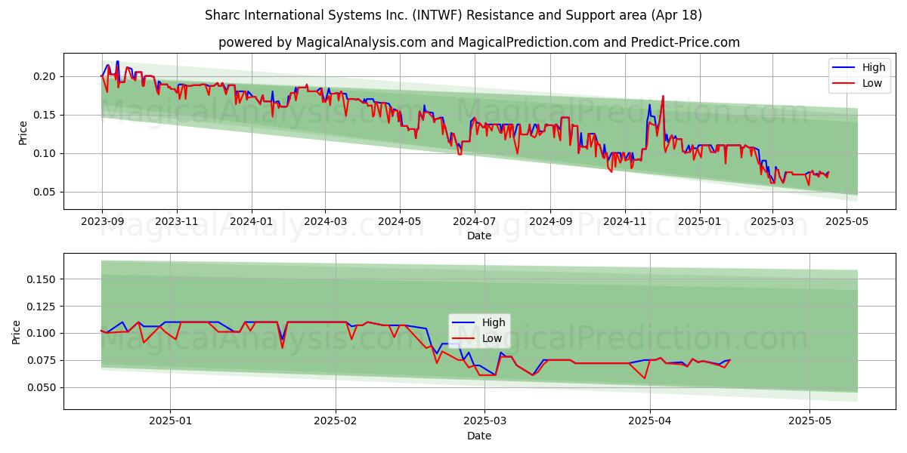Click the '2023-11' date tick on top chart

click(177, 222)
